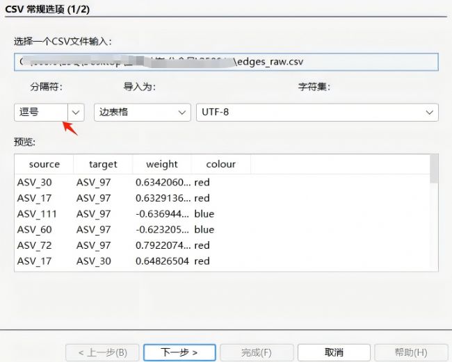452x362 pixels.
Task: Click the 下一步 next button
Action: point(179,352)
